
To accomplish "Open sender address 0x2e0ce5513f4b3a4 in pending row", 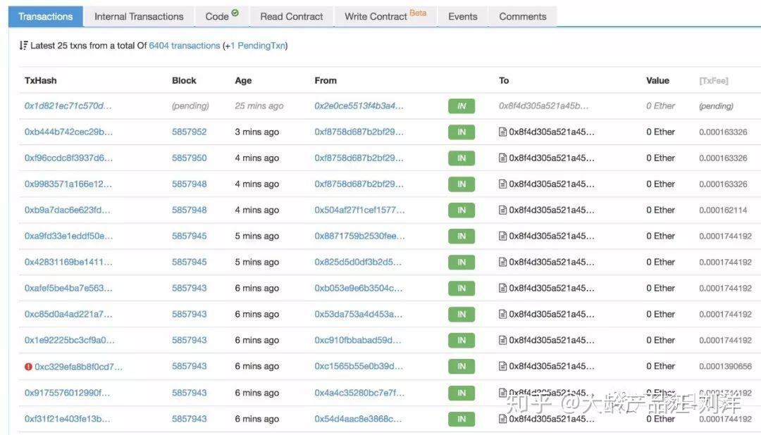I will (x=359, y=106).
